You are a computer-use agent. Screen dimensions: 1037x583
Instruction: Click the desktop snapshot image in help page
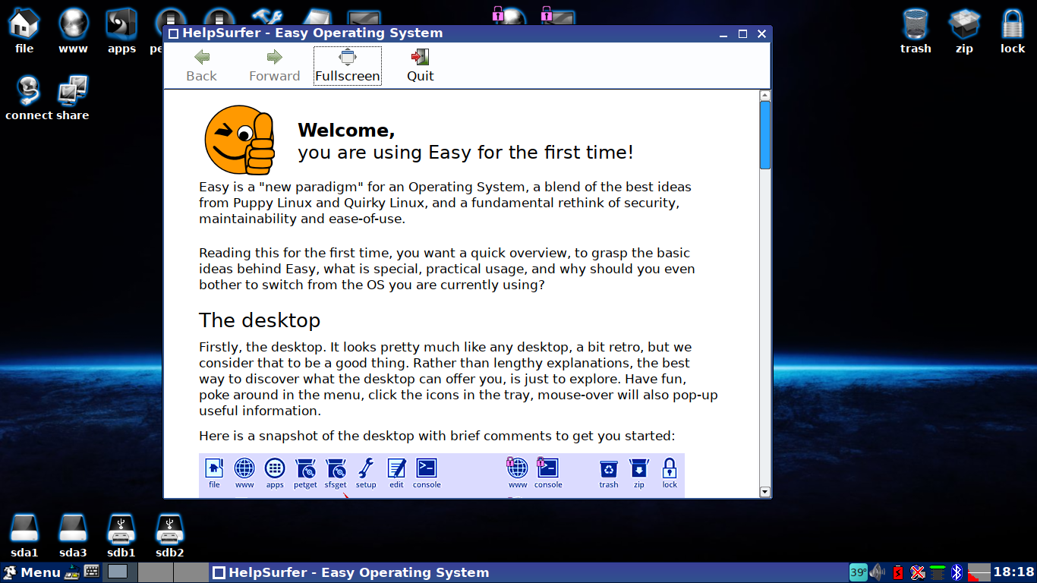click(442, 476)
